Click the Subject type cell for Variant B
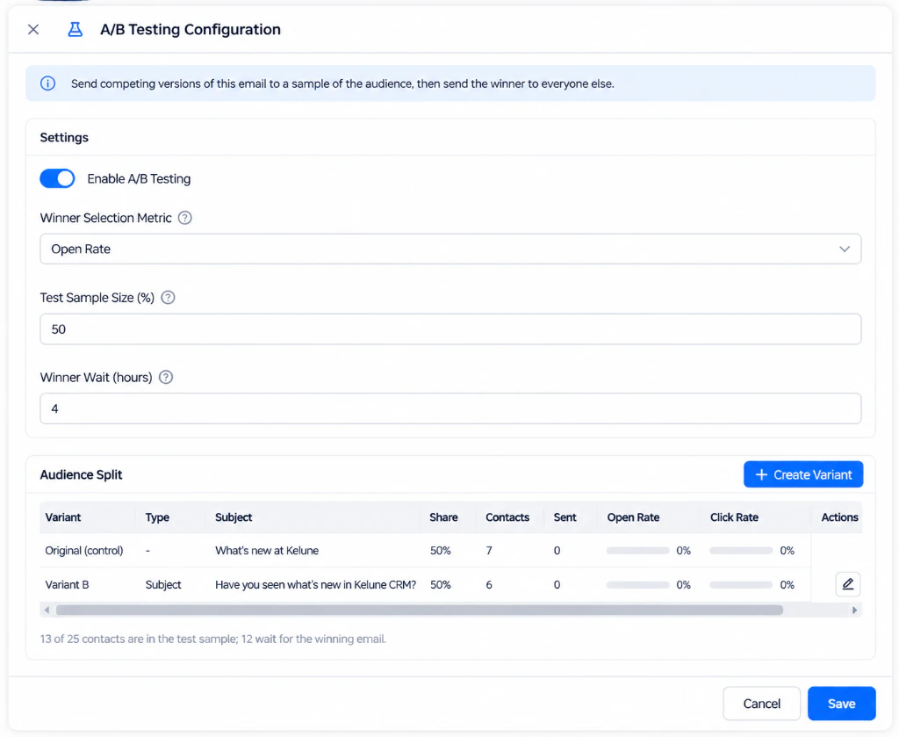The width and height of the screenshot is (899, 737). tap(163, 585)
